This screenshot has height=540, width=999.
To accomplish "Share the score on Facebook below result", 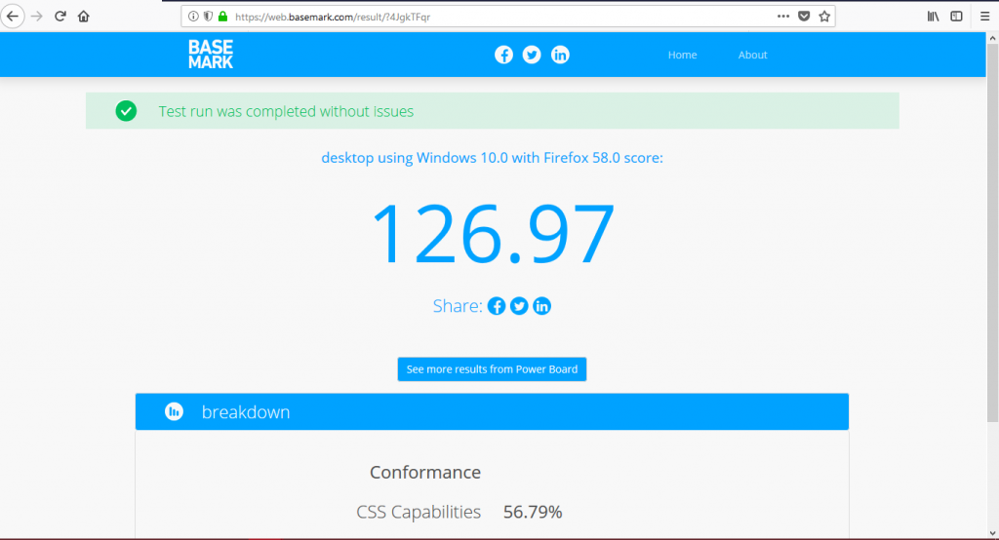I will pyautogui.click(x=497, y=306).
